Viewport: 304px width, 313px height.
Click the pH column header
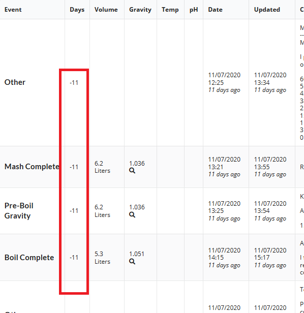pos(194,10)
